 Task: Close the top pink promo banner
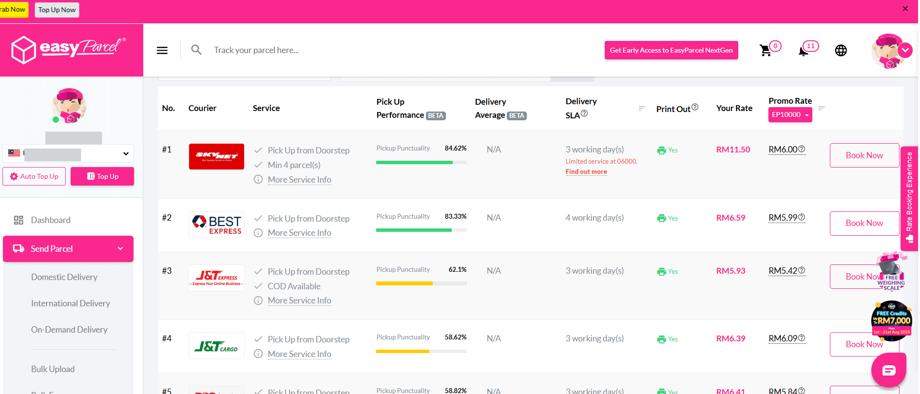(x=905, y=8)
